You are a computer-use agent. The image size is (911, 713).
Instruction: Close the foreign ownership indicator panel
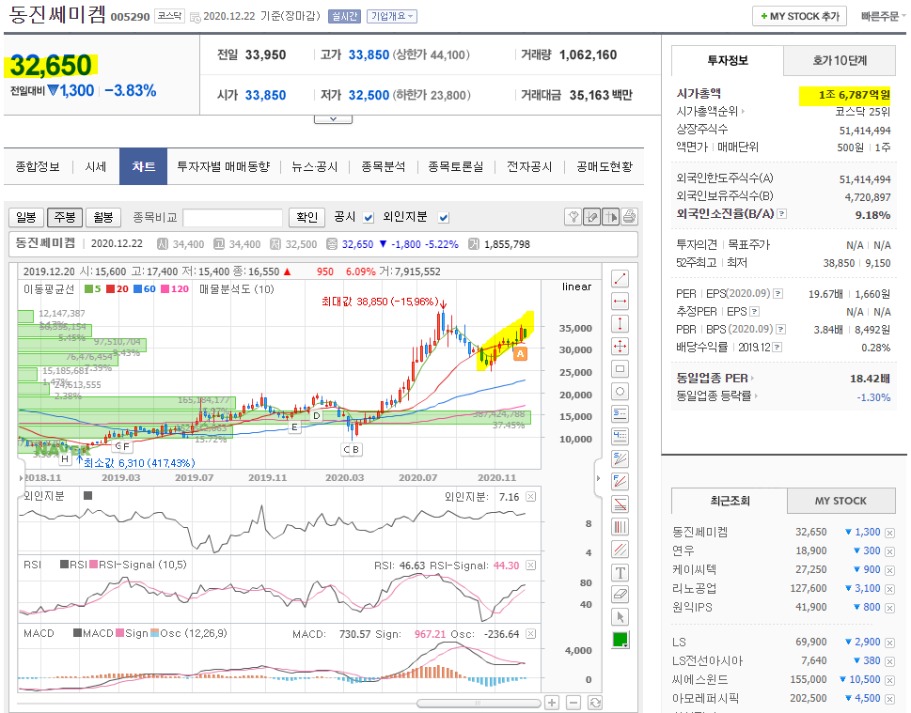(530, 496)
